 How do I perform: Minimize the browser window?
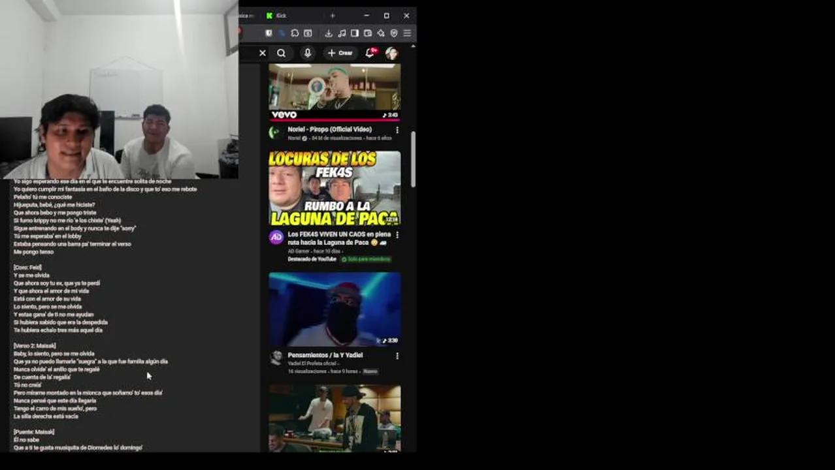coord(366,16)
